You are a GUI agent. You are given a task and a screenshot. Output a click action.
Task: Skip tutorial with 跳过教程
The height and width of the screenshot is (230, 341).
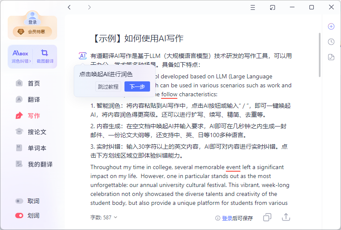[108, 86]
